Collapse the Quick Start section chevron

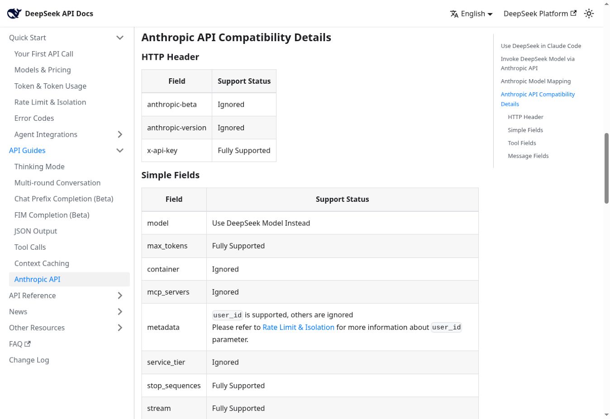coord(120,38)
